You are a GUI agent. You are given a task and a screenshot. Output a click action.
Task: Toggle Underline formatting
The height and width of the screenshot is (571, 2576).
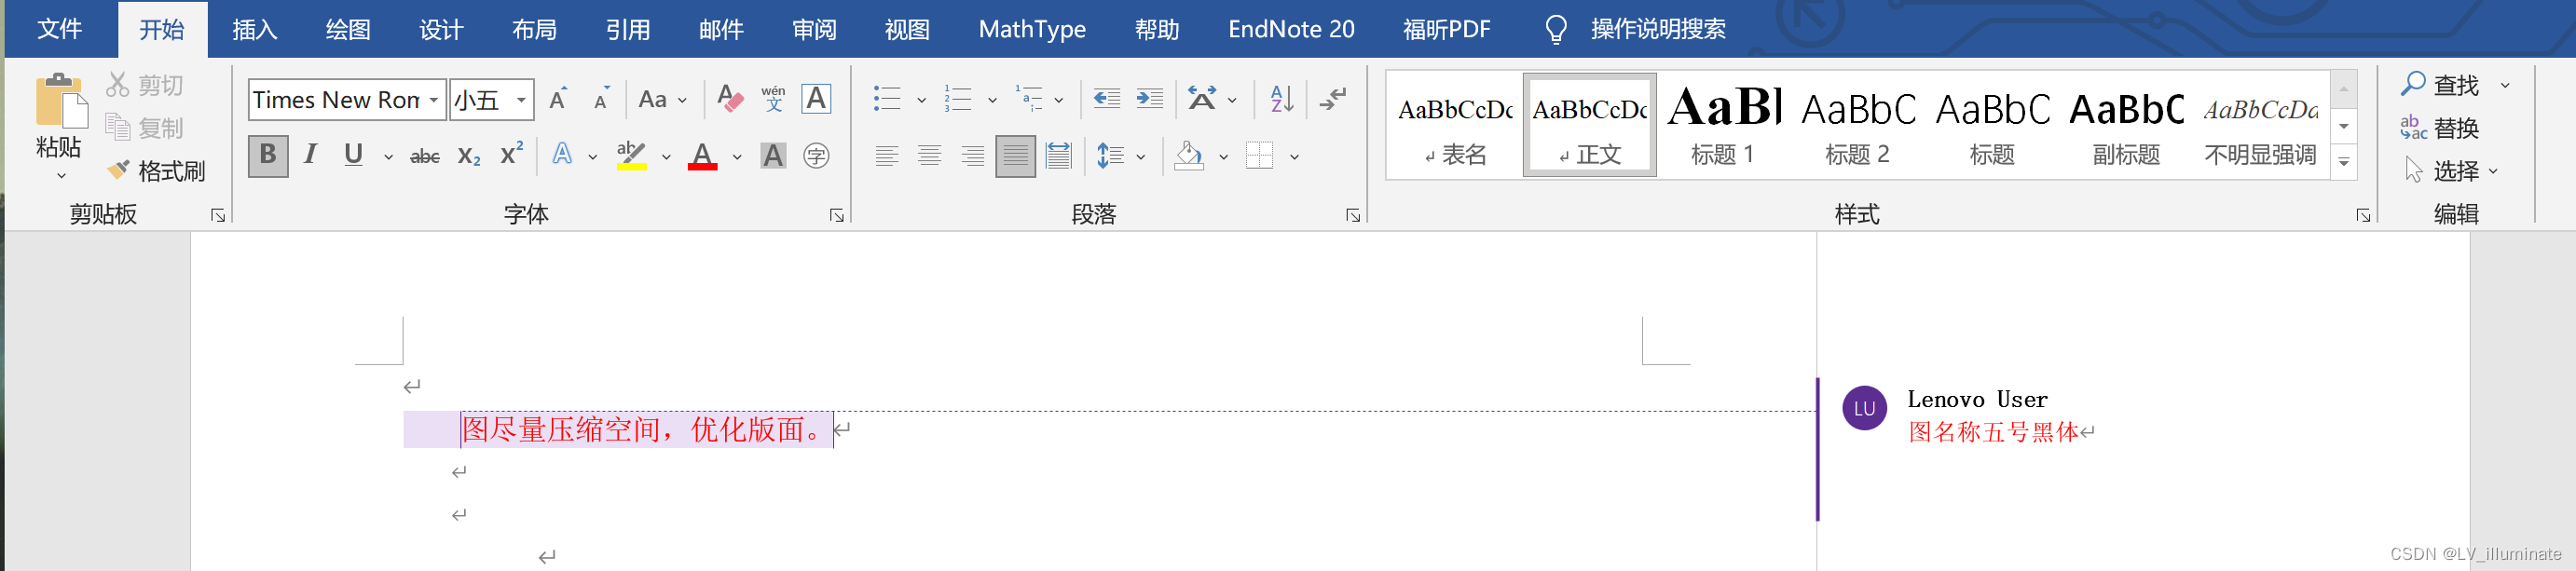(353, 155)
